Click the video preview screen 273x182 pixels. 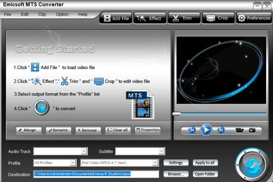[x=221, y=70]
